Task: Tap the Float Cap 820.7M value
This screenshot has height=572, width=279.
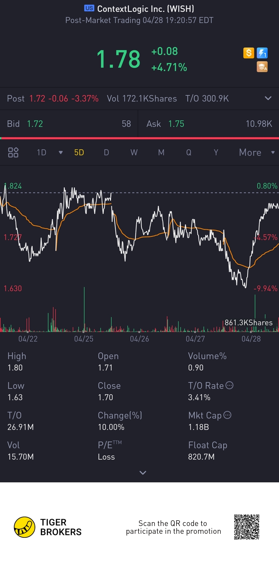Action: [x=201, y=457]
